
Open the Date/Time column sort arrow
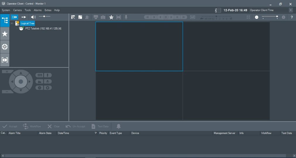pyautogui.click(x=96, y=133)
